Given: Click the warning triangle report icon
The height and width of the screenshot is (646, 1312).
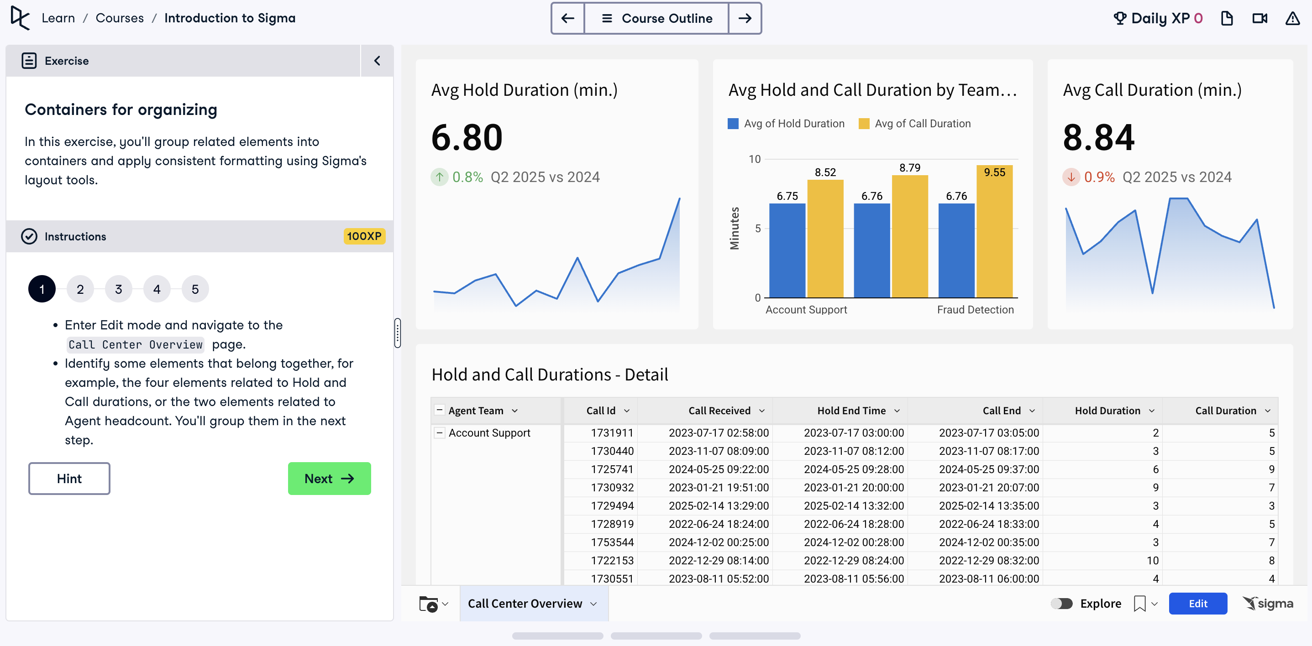Looking at the screenshot, I should 1292,18.
